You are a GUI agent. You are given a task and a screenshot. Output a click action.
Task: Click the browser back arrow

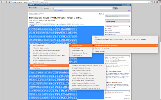click(2, 2)
